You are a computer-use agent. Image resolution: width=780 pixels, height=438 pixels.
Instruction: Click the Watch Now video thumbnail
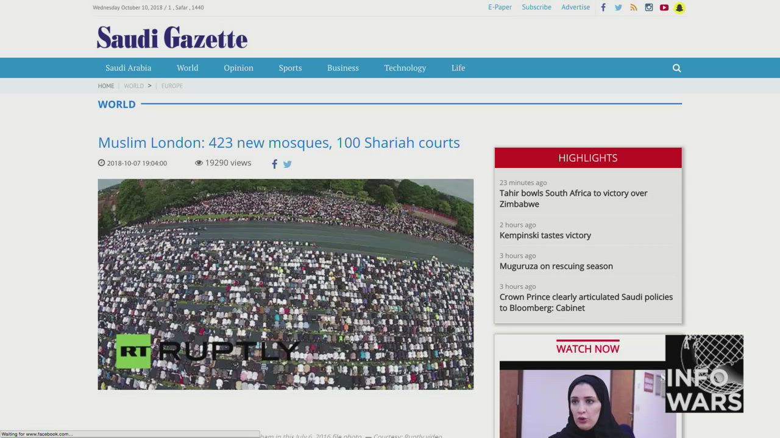pos(582,401)
